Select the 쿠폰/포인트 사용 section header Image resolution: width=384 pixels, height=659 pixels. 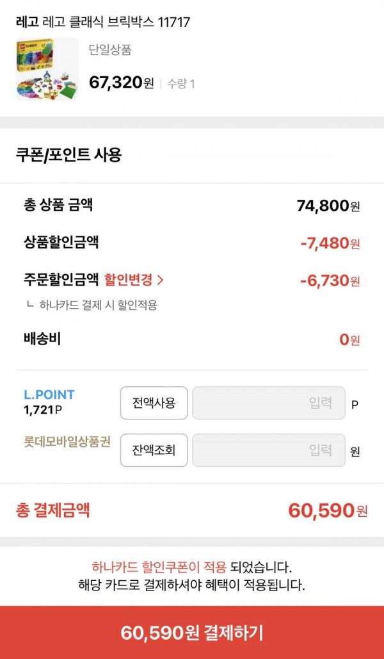coord(68,155)
